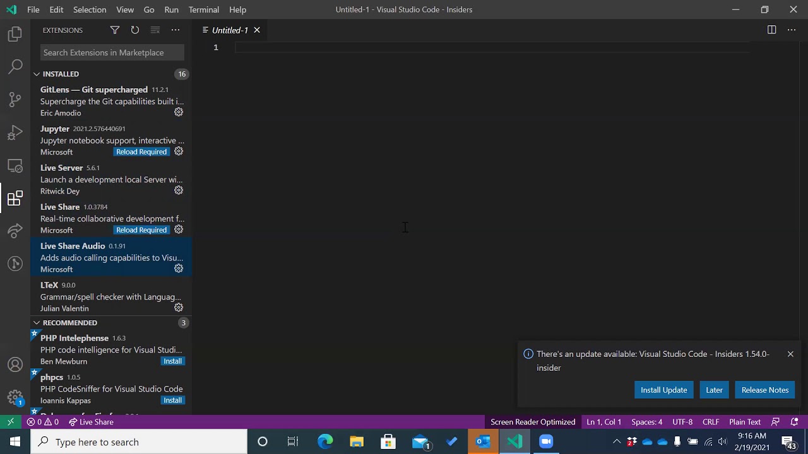Dismiss the update notification

point(790,354)
